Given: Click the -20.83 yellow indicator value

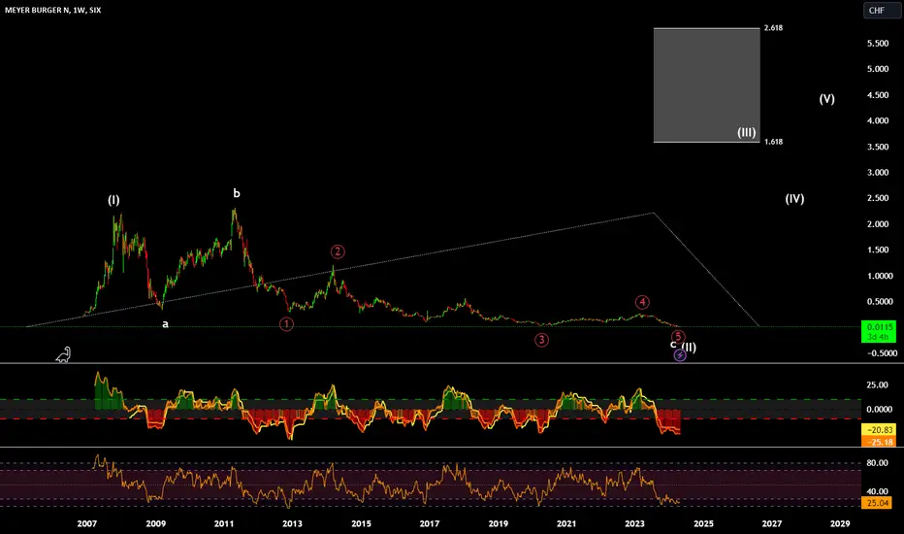Looking at the screenshot, I should pos(879,429).
